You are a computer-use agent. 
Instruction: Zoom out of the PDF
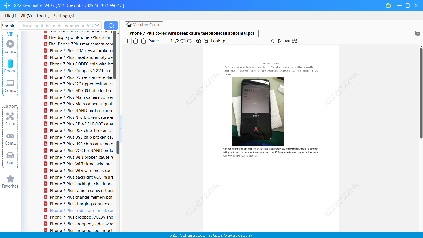[x=206, y=41]
